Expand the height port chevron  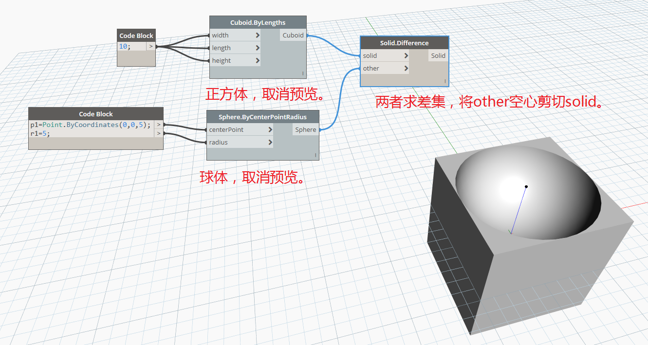pyautogui.click(x=258, y=61)
